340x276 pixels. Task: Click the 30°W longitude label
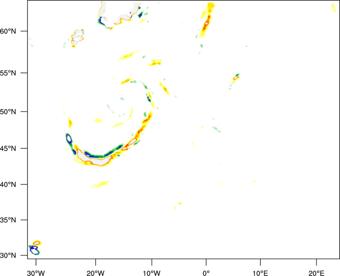(36, 273)
